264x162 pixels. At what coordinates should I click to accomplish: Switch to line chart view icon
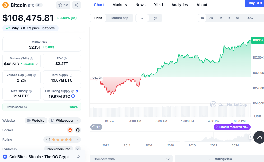click(142, 18)
